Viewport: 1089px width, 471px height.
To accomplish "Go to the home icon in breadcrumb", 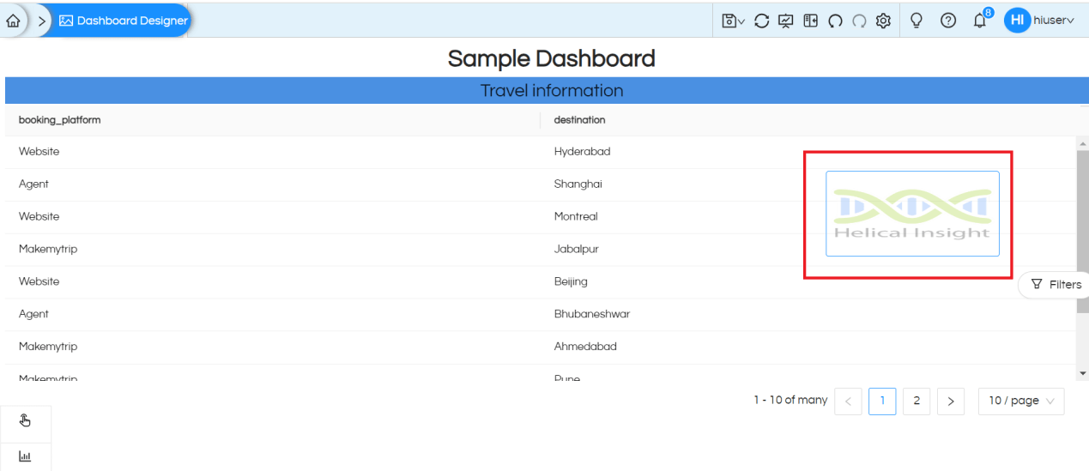I will click(13, 21).
